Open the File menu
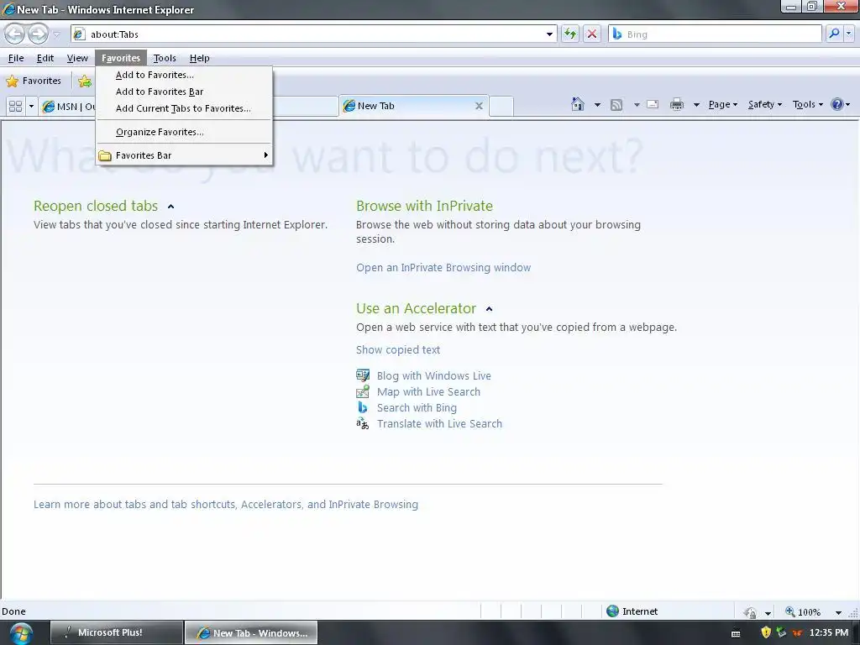Viewport: 860px width, 645px height. 16,58
